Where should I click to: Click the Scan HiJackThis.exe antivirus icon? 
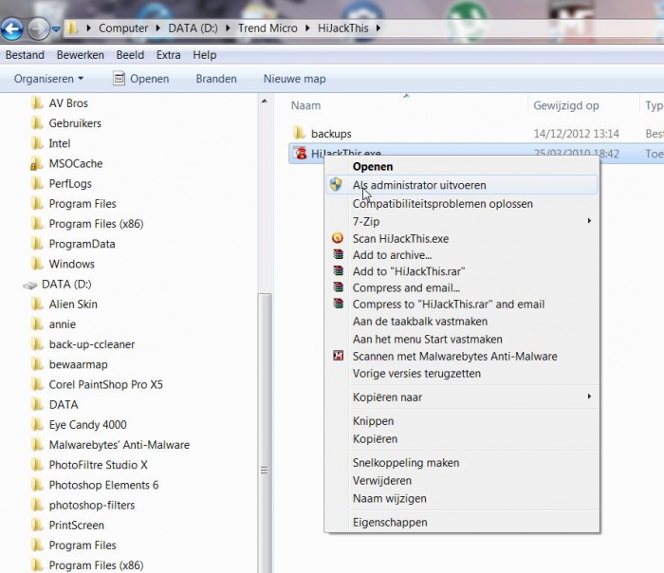338,238
